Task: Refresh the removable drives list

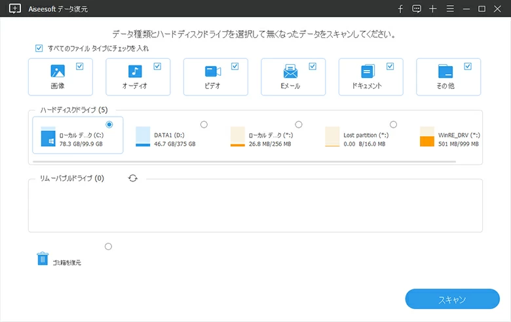Action: point(133,178)
